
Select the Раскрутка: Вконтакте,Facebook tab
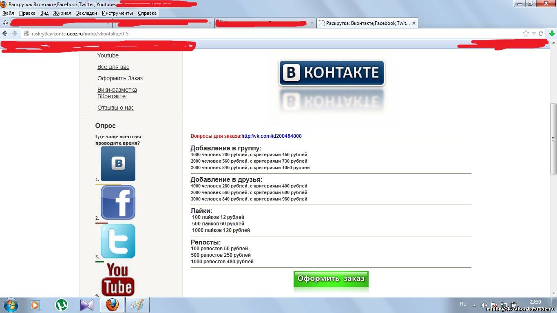[367, 23]
